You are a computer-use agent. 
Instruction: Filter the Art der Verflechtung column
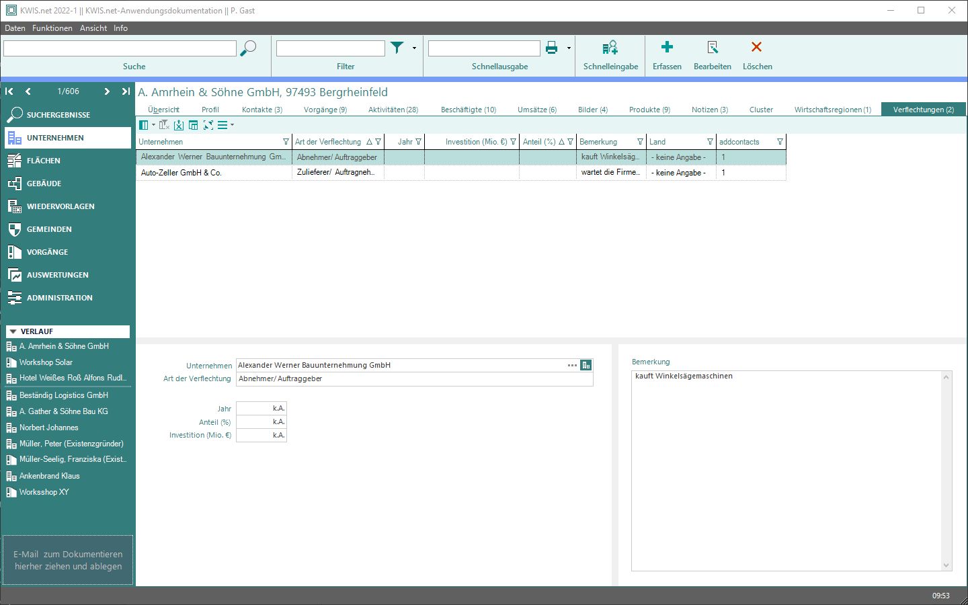click(378, 142)
